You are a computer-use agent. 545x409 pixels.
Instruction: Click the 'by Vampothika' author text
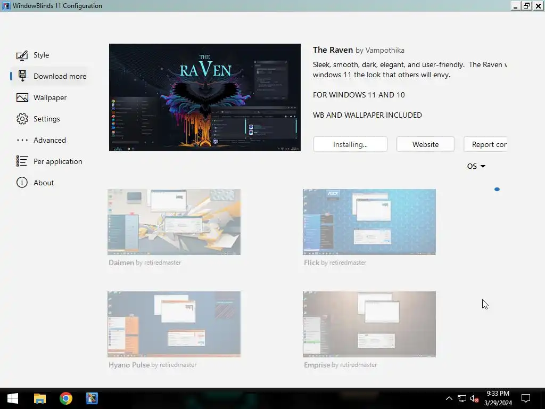click(380, 51)
